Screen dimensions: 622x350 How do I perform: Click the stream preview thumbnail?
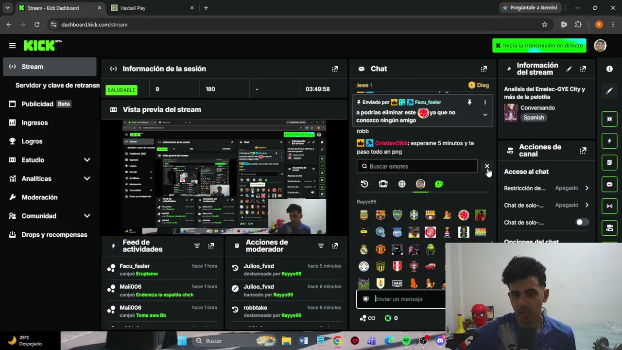pyautogui.click(x=224, y=177)
